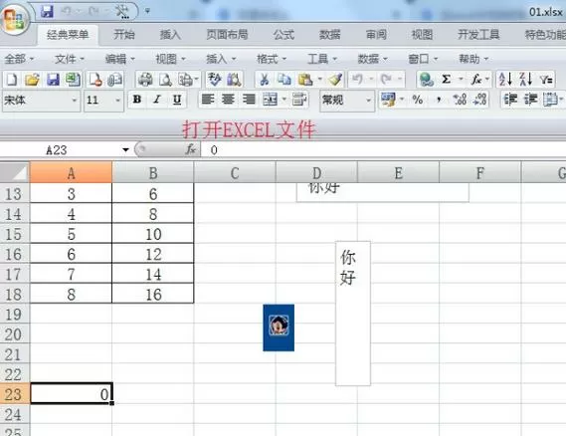
Task: Click the Research binoculars icon
Action: tap(234, 80)
